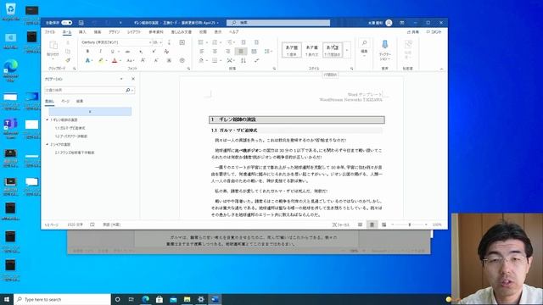Switch to Navigation pane Pages tab

(65, 102)
